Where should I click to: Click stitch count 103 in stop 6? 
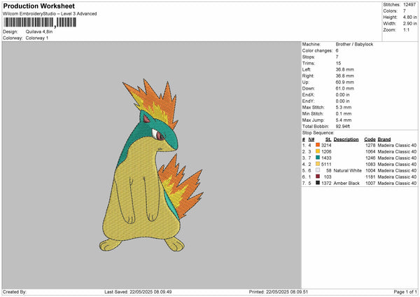pos(328,177)
